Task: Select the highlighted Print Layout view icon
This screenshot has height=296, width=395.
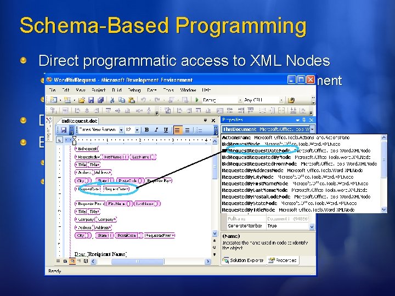Action: click(72, 261)
